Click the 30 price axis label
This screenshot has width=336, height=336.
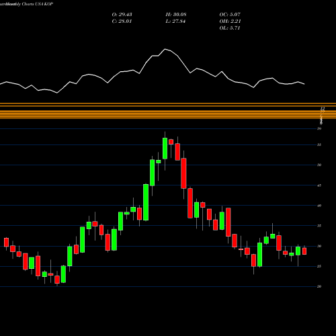point(319,246)
